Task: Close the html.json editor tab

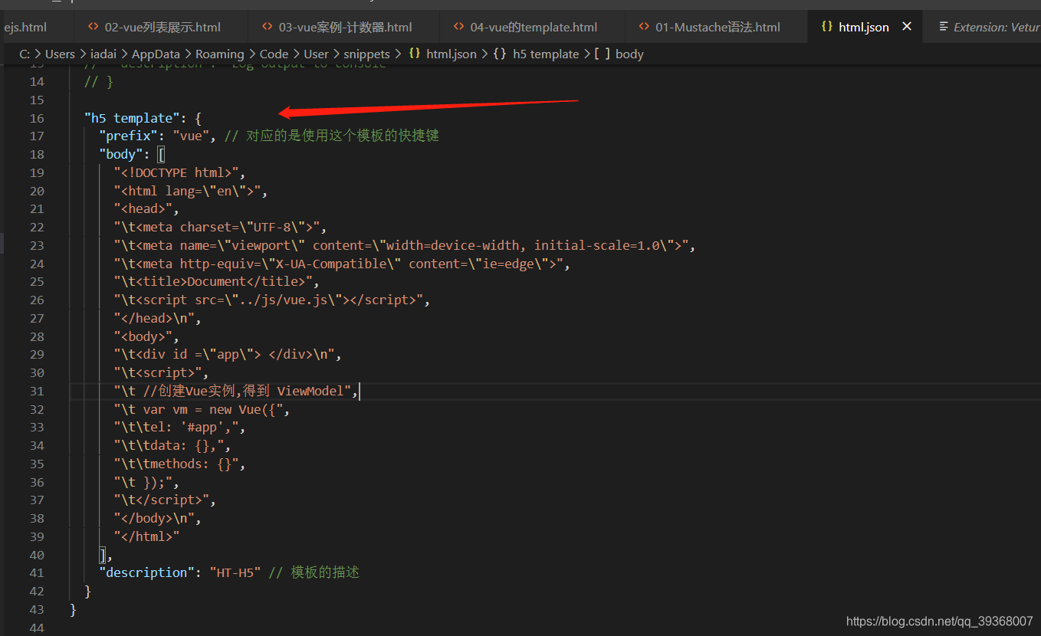Action: pos(907,26)
